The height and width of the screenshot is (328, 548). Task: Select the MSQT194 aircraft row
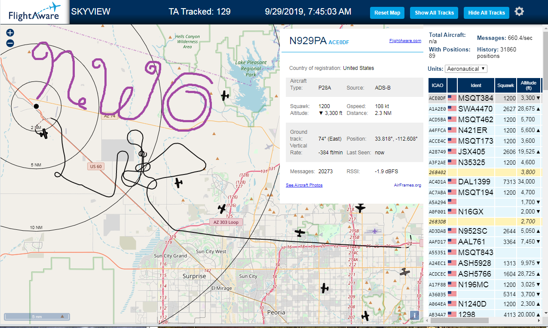(x=484, y=193)
